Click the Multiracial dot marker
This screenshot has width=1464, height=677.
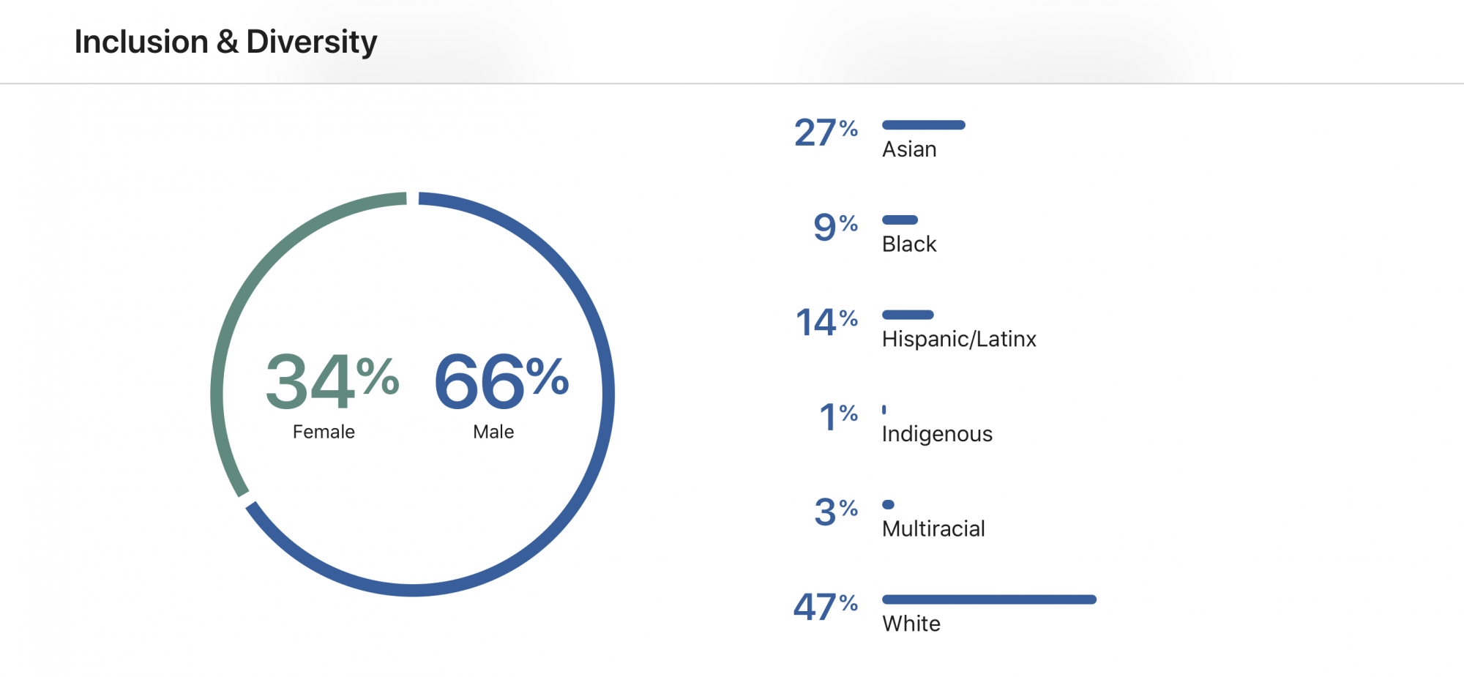888,504
